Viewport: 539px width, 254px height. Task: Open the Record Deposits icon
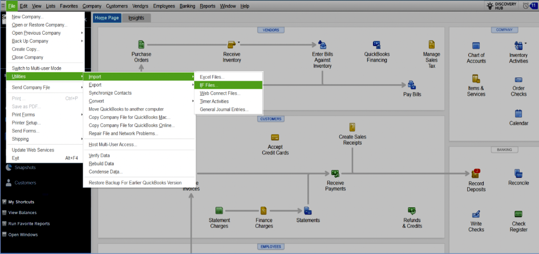pos(476,174)
